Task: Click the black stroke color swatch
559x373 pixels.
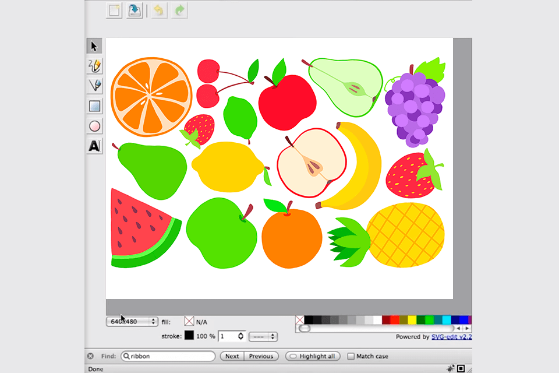Action: coord(189,336)
